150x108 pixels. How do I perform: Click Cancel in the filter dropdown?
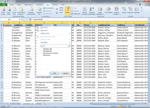[65, 73]
